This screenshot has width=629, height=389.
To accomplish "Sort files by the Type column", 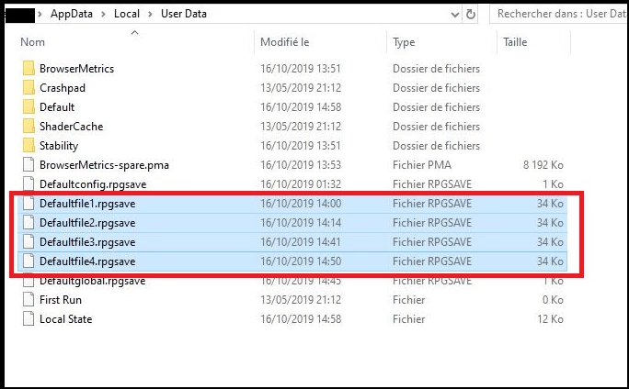I will 404,42.
